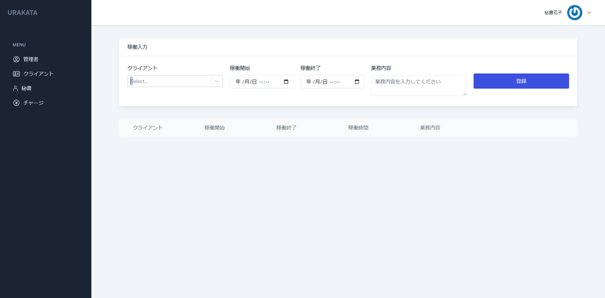Screen dimensions: 605x298
Task: Click the 秘書花子 user name
Action: tap(553, 13)
